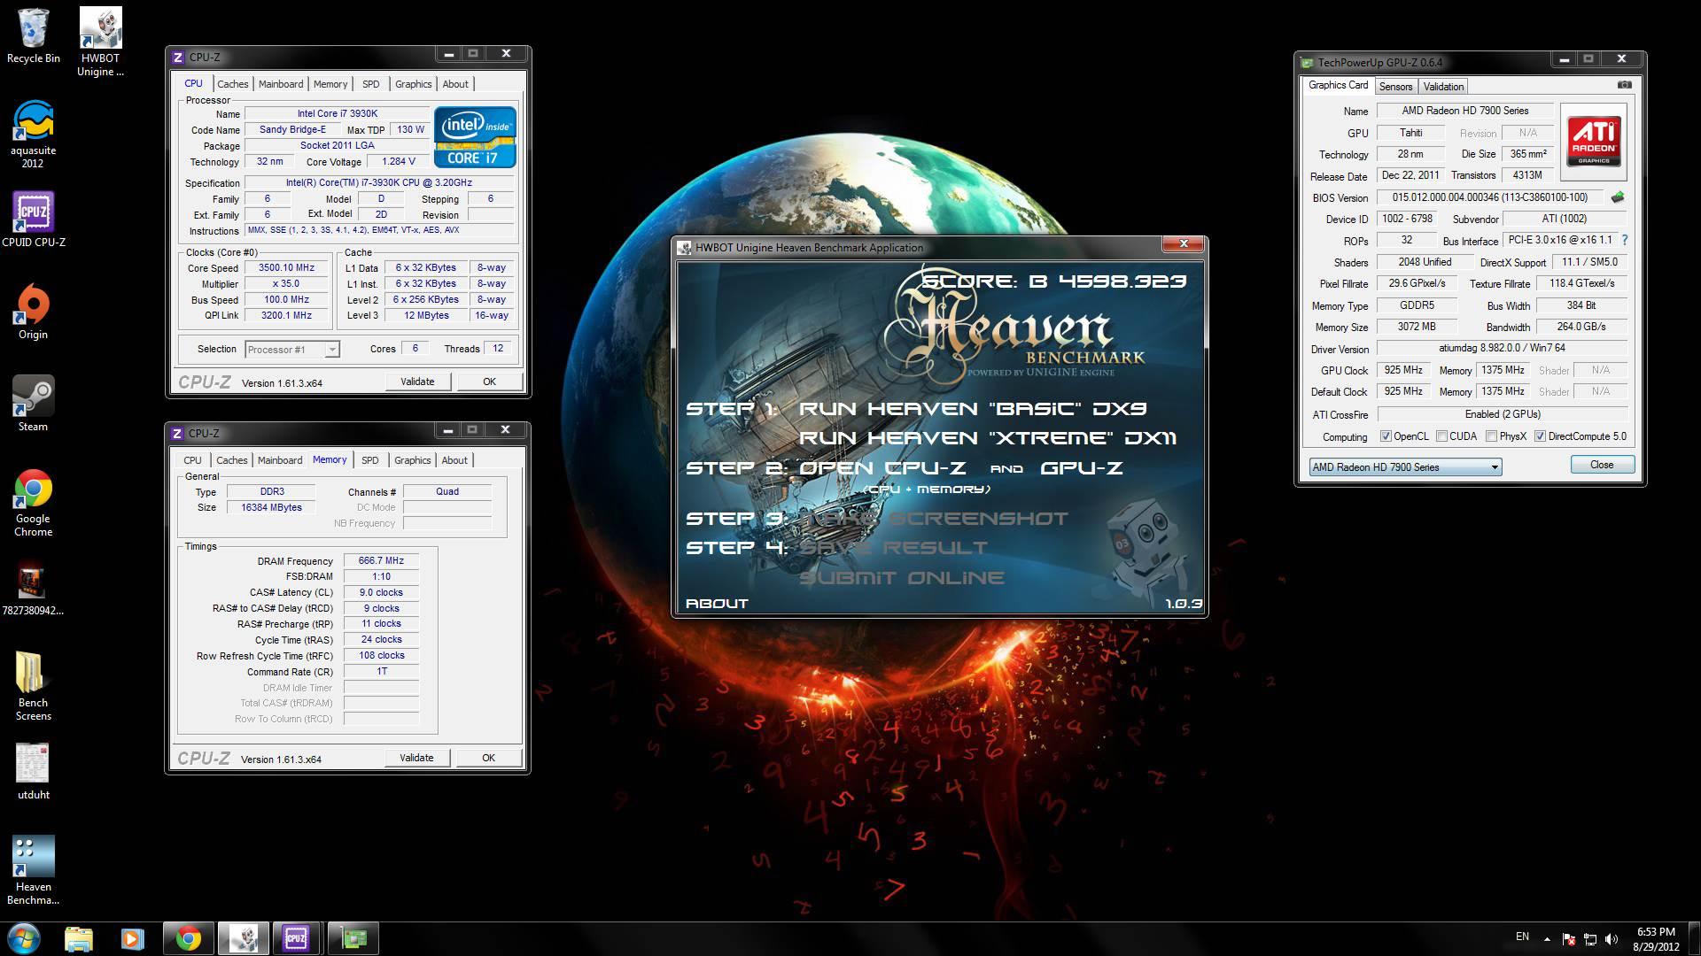Switch to Caches tab in top CPU-Z
Image resolution: width=1701 pixels, height=956 pixels.
point(232,84)
